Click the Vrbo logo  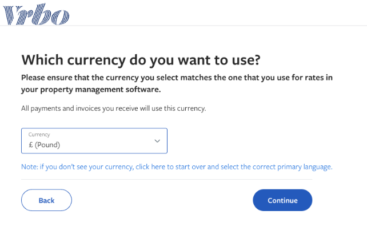(x=36, y=14)
